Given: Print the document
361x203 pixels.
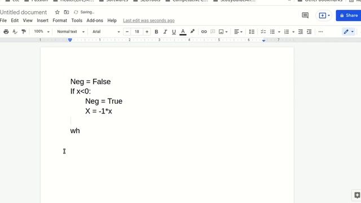Looking at the screenshot, I should click(6, 32).
